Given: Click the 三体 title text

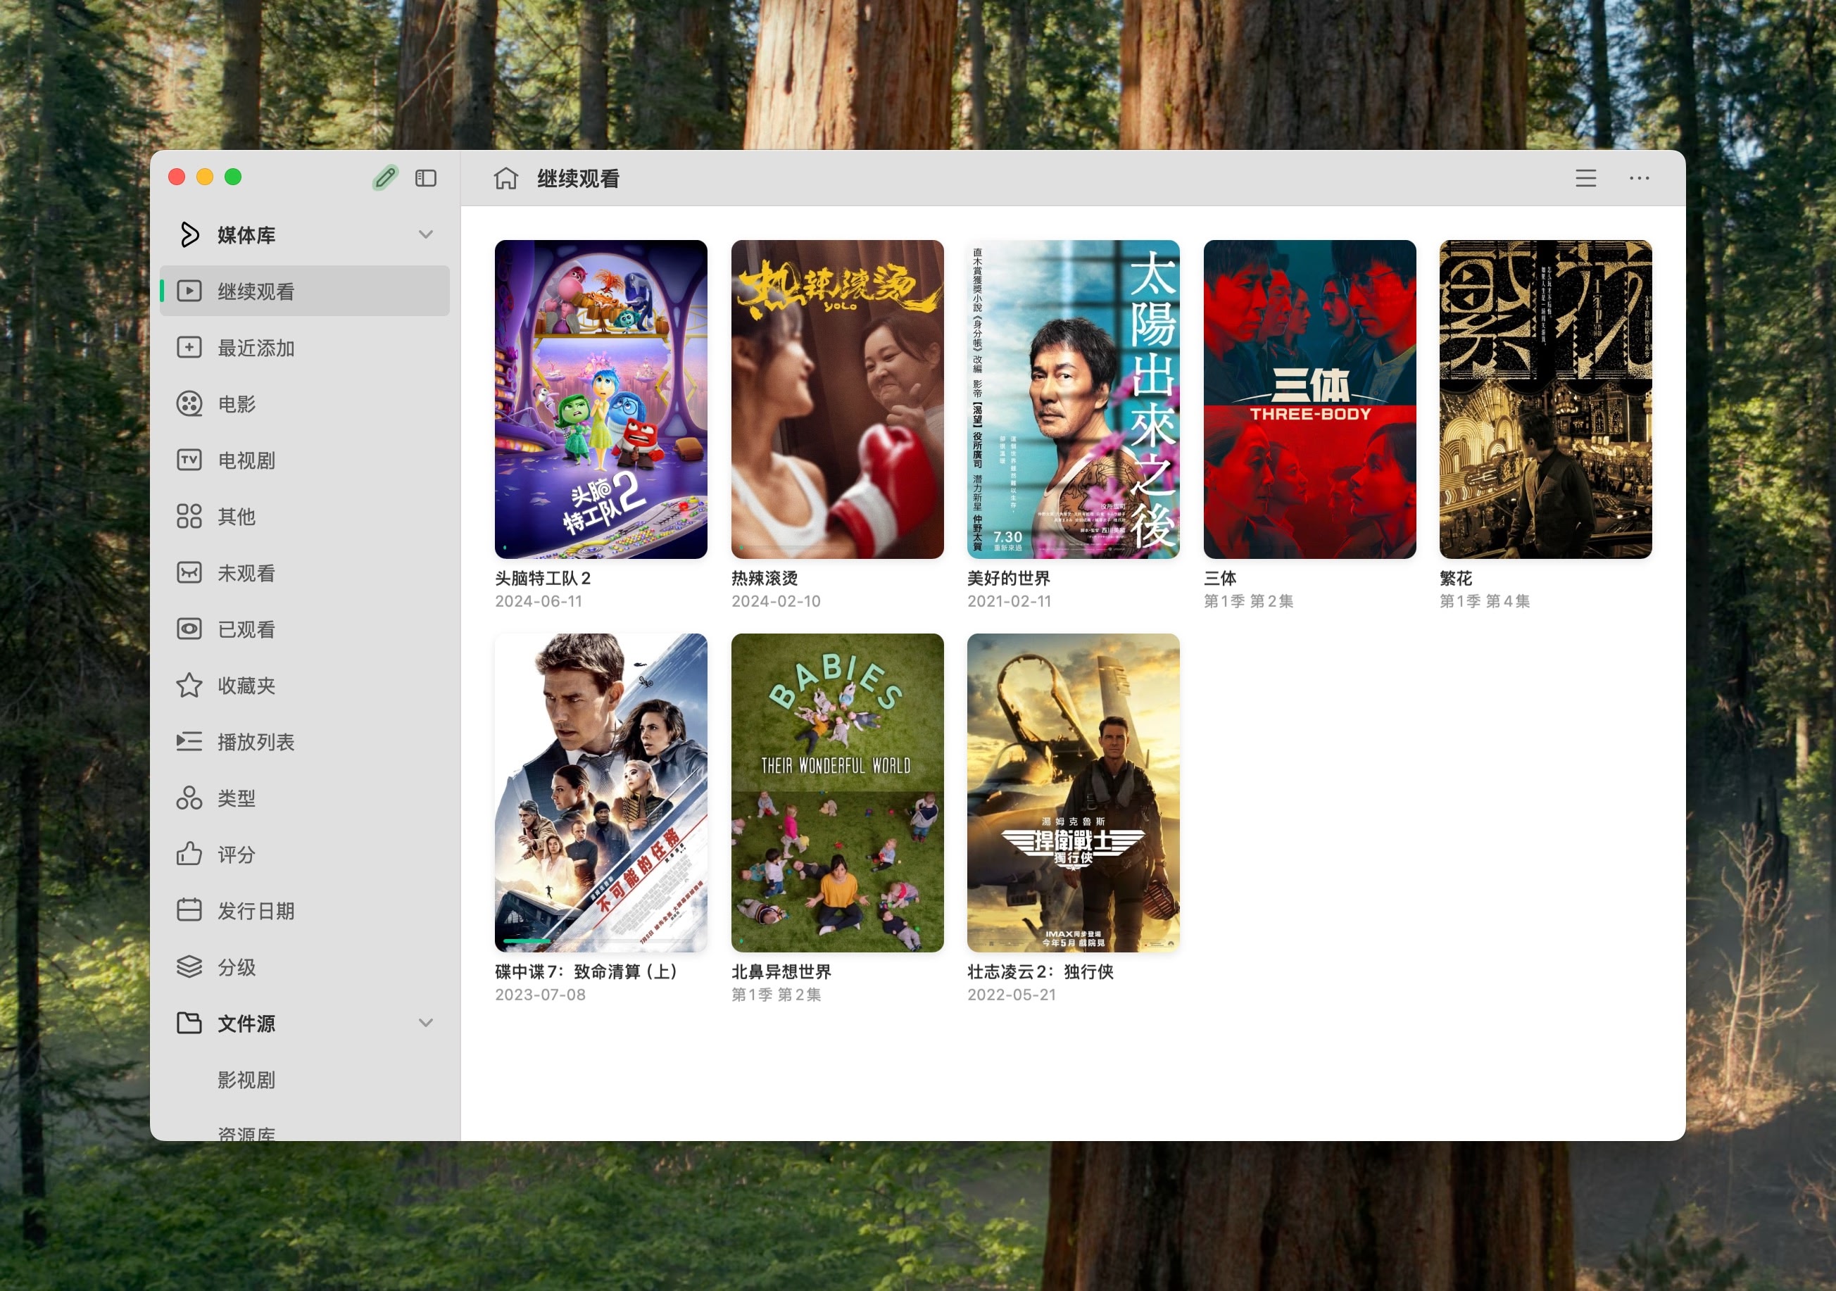Looking at the screenshot, I should pos(1220,577).
